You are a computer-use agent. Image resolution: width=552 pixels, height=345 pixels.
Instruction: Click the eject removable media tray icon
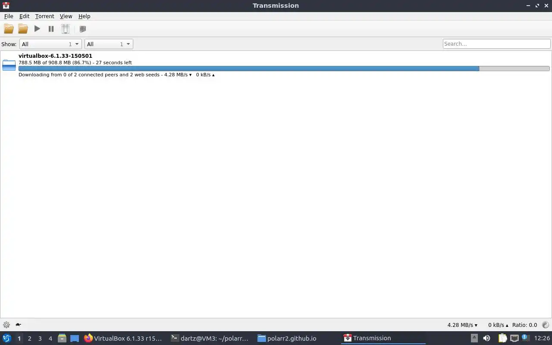474,338
